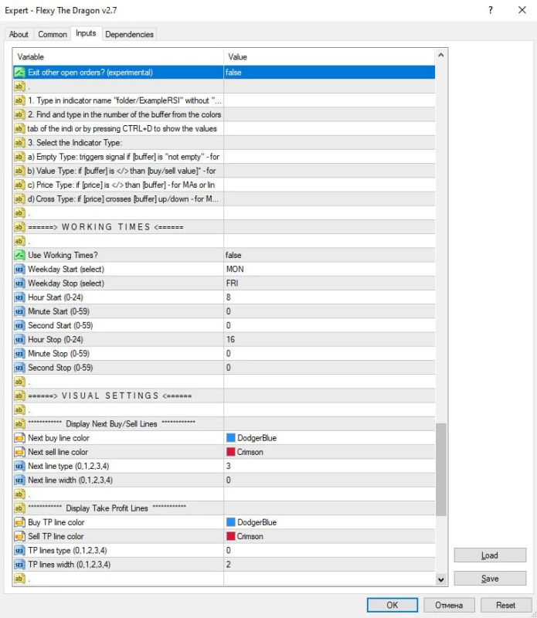The height and width of the screenshot is (618, 537).
Task: Click the string icon beside WORKING TIMES header
Action: coord(20,227)
